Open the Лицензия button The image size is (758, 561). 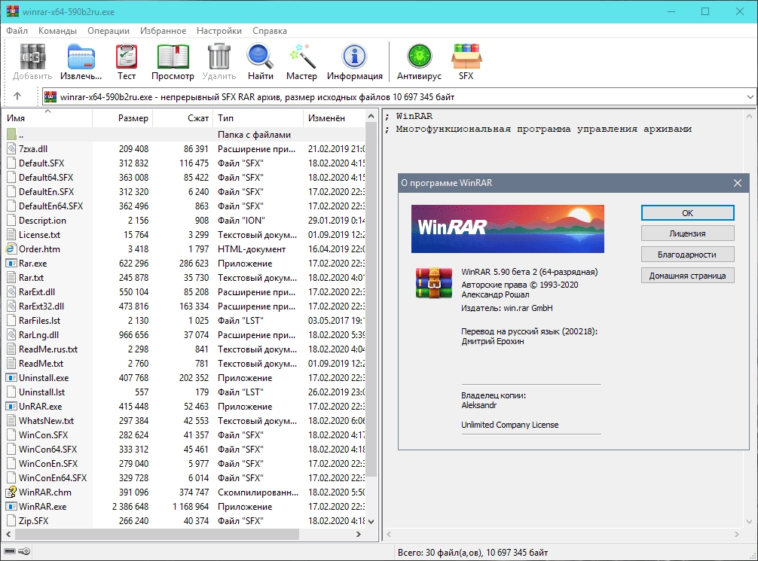[x=687, y=233]
